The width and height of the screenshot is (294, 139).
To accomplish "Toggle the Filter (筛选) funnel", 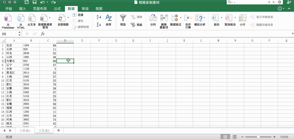I will click(x=123, y=21).
